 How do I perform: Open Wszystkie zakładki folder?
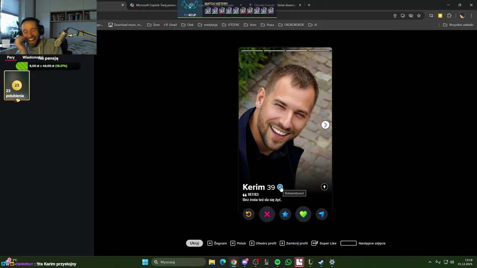(458, 25)
